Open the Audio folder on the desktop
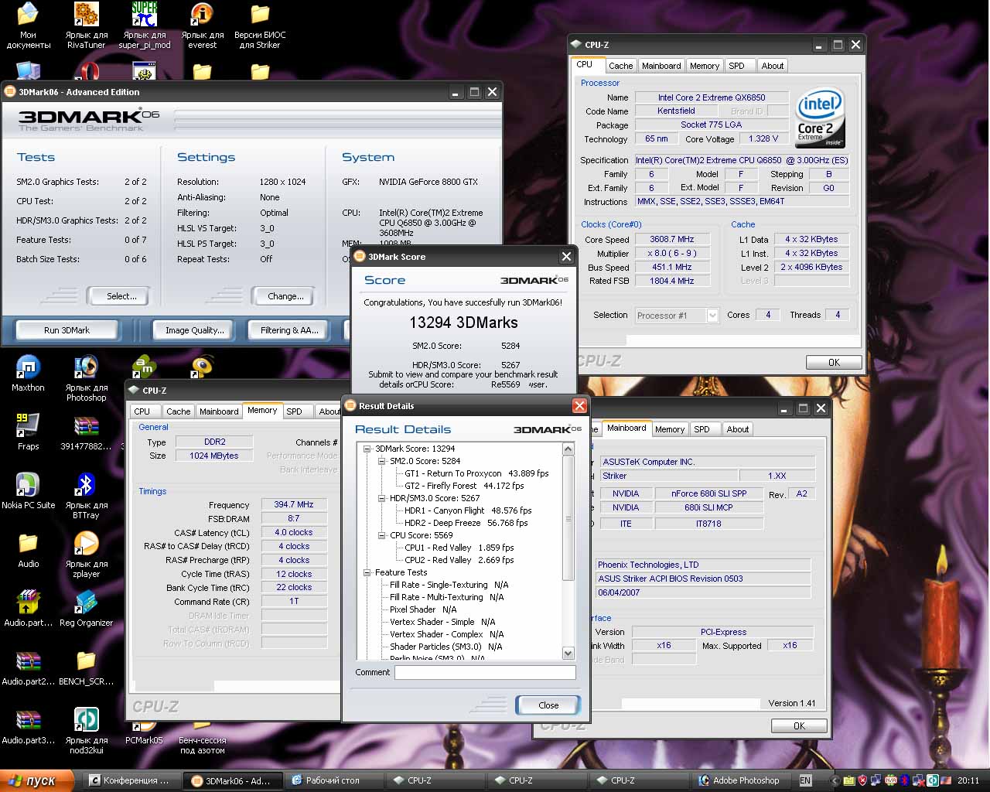990x792 pixels. coord(28,550)
